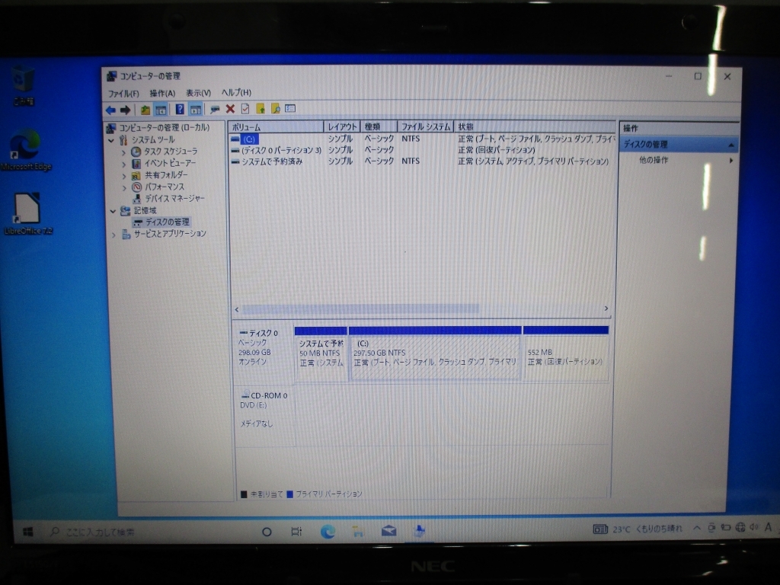The image size is (780, 585).
Task: Open the 他の操作 actions submenu
Action: pyautogui.click(x=679, y=160)
